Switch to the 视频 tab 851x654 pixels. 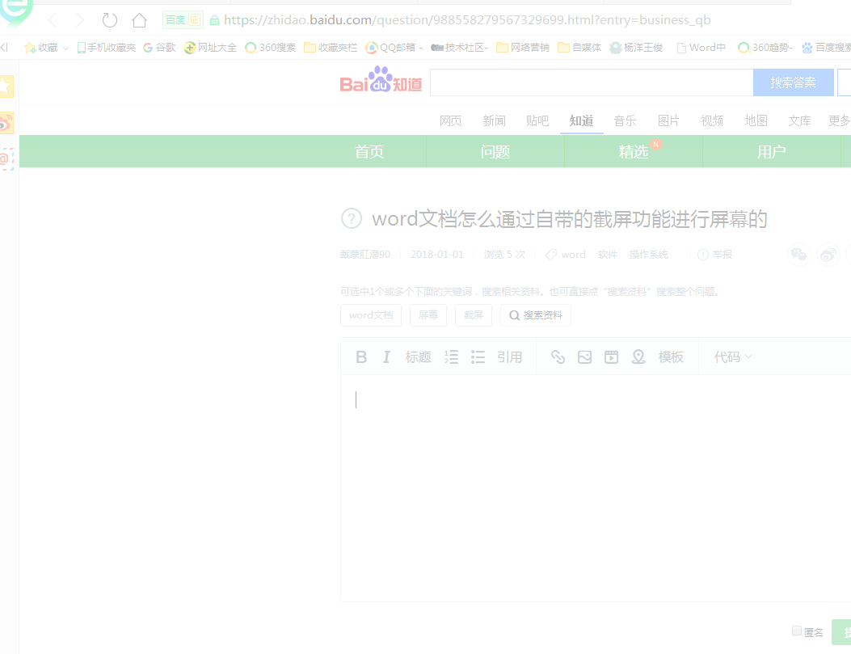pos(712,120)
